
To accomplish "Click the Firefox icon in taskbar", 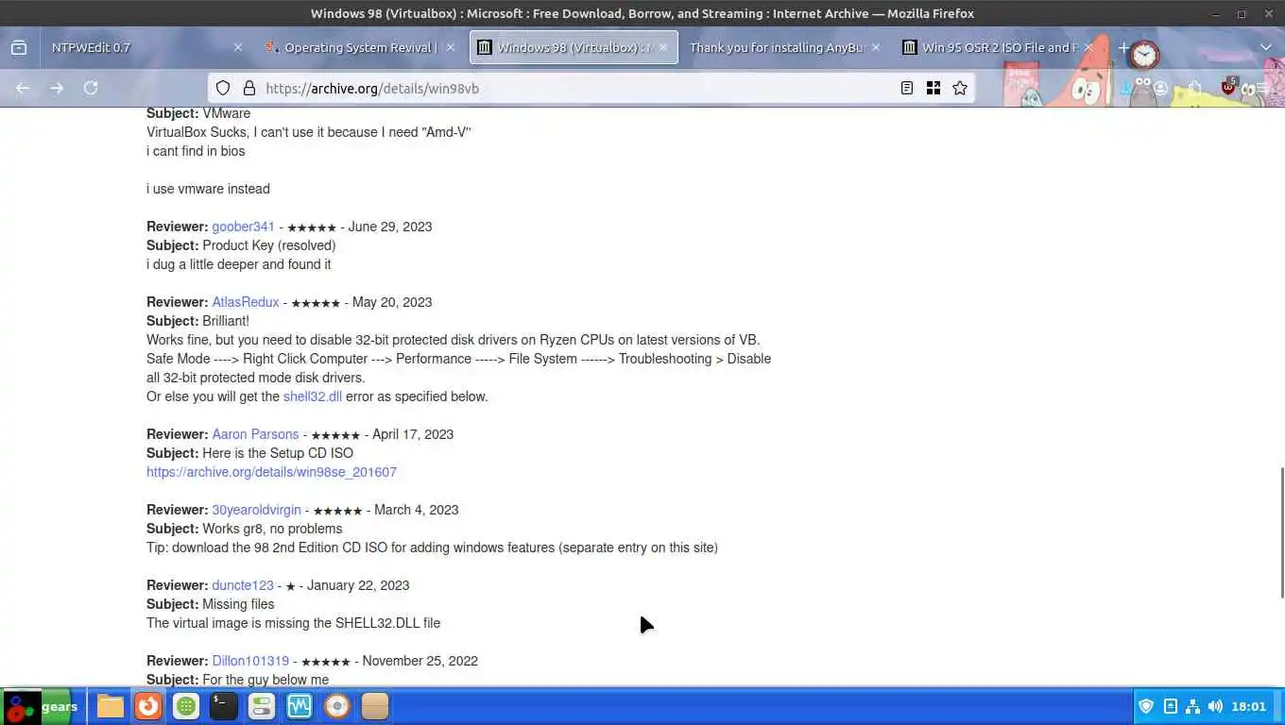I will click(148, 706).
